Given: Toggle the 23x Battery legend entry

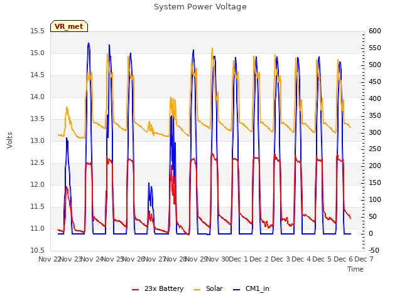Looking at the screenshot, I should click(x=158, y=288).
